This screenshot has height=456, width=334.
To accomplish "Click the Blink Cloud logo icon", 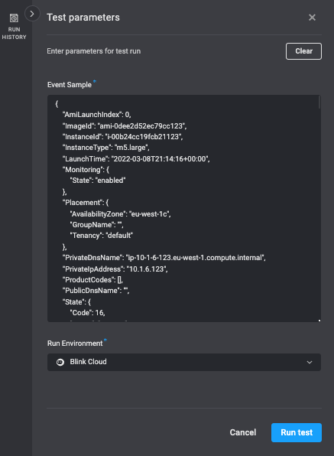I will 60,362.
